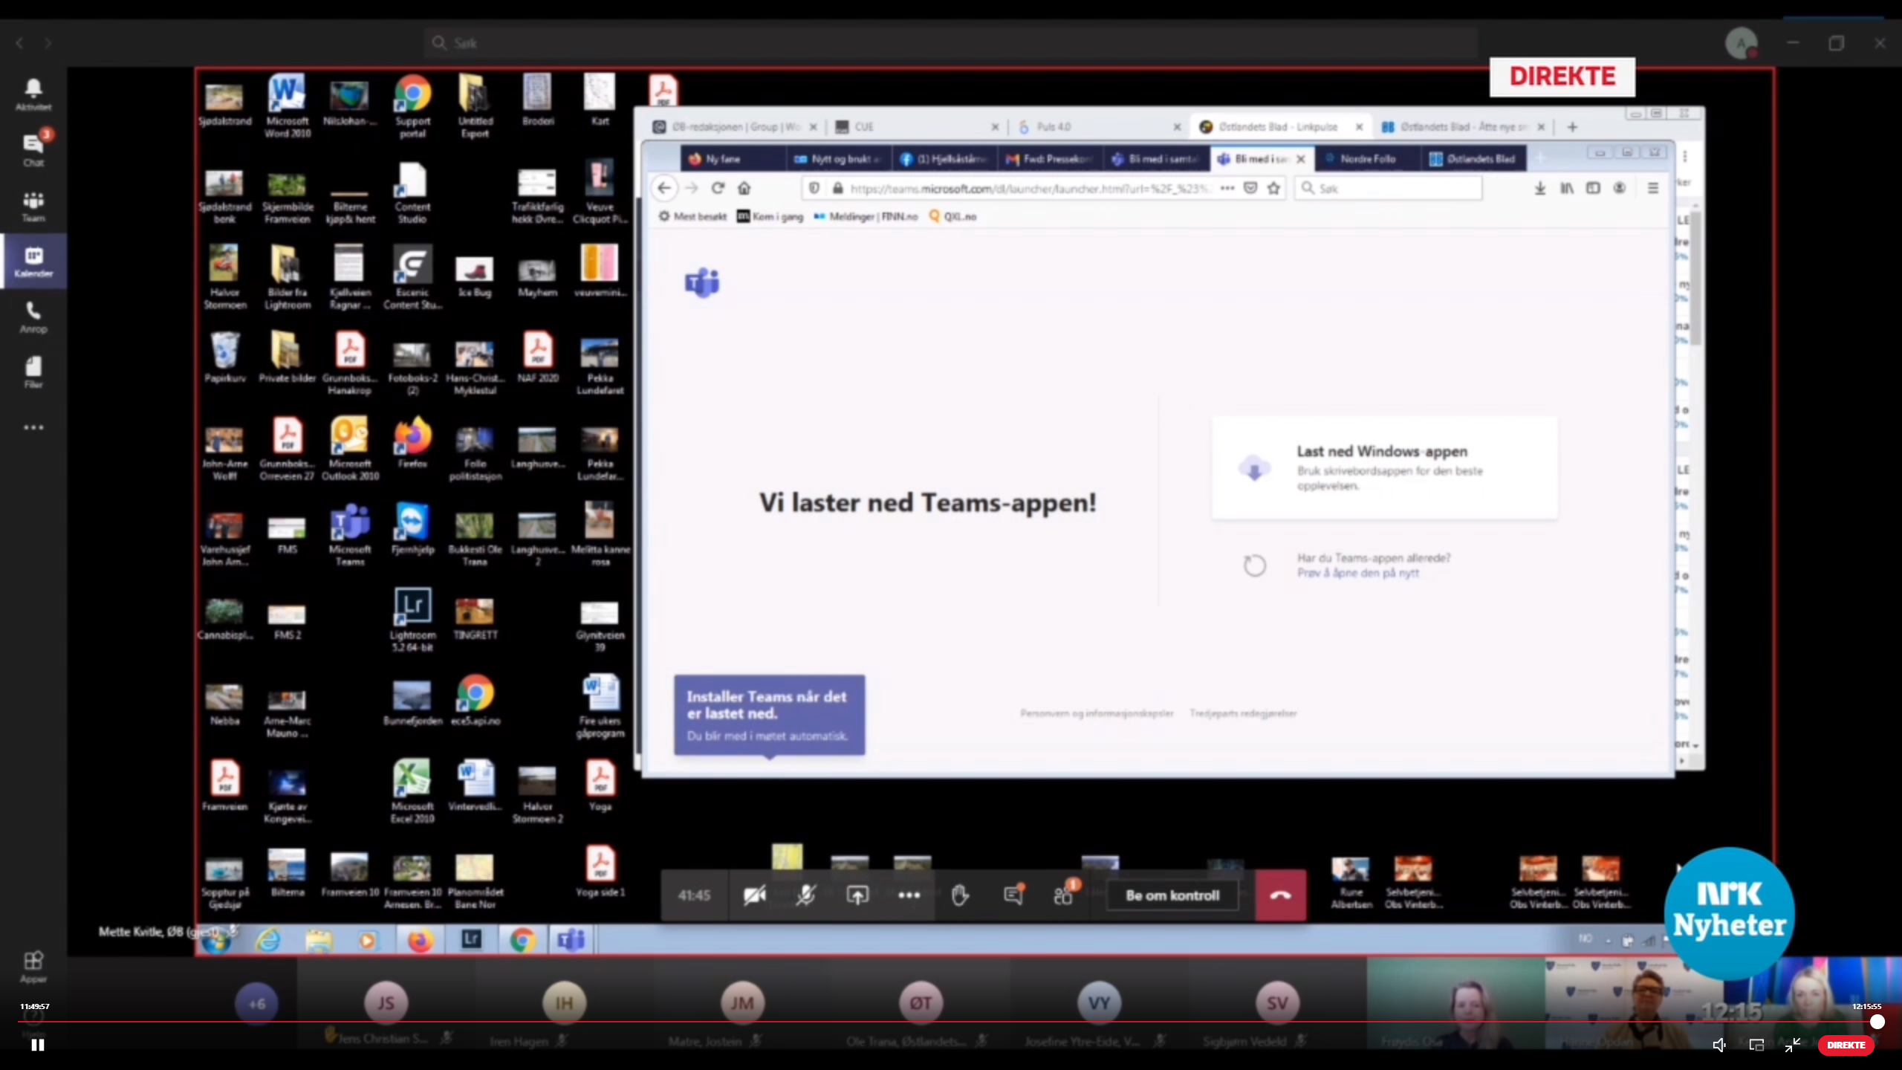The width and height of the screenshot is (1902, 1070).
Task: Open Apper in the Teams sidebar
Action: pos(33,966)
